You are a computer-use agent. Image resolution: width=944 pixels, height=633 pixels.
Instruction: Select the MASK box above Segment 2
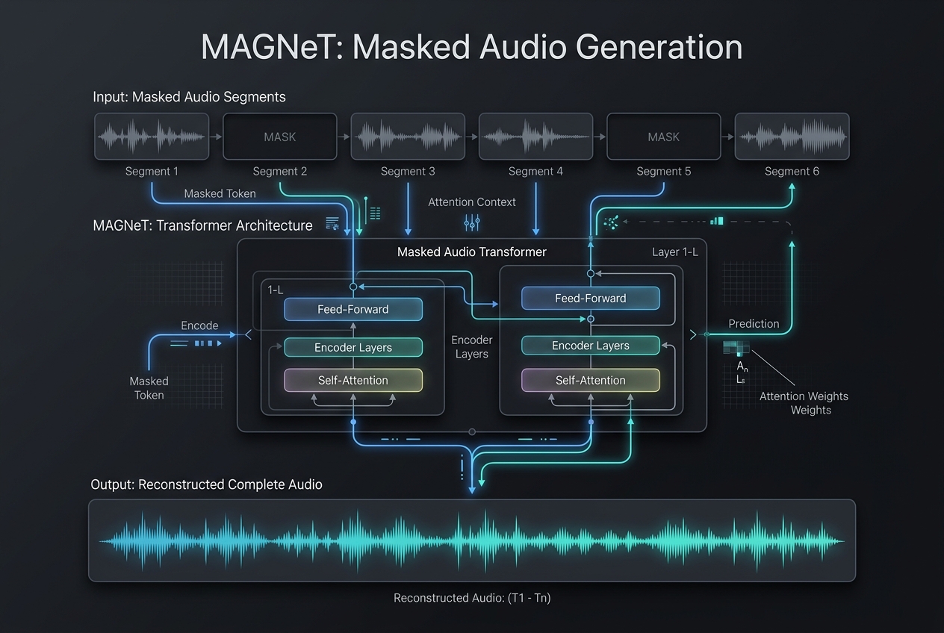pyautogui.click(x=280, y=137)
